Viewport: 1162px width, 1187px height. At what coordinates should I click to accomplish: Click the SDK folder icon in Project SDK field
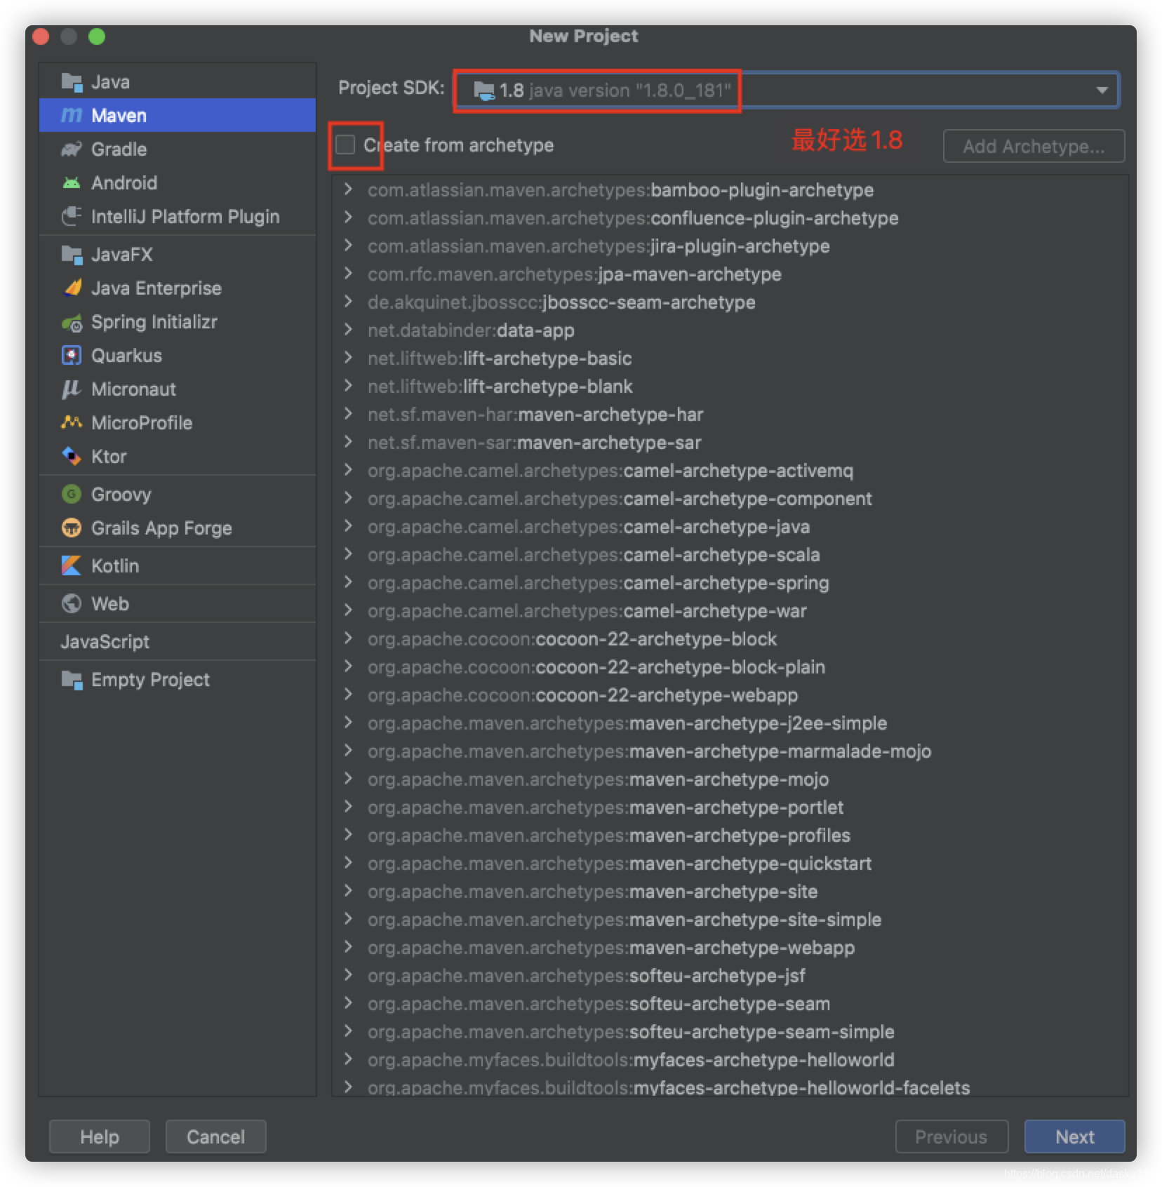coord(484,90)
